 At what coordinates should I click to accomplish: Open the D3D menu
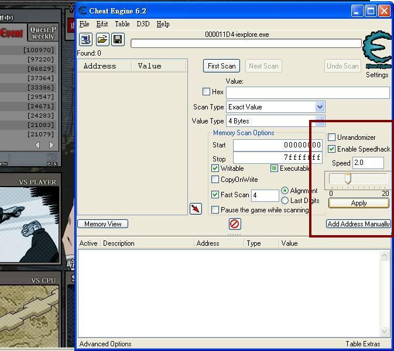(143, 24)
